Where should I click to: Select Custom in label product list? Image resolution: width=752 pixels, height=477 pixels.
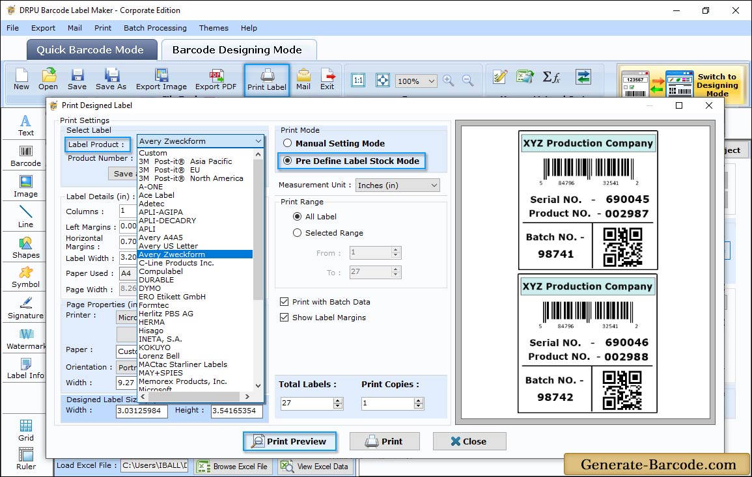click(x=152, y=153)
